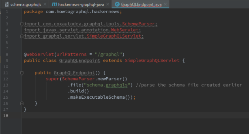249x134 pixels.
Task: Collapse the constructor fold marker at line 11
Action: [22, 73]
